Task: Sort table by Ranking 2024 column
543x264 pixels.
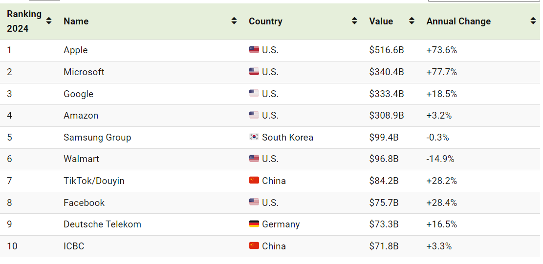Action: [49, 21]
